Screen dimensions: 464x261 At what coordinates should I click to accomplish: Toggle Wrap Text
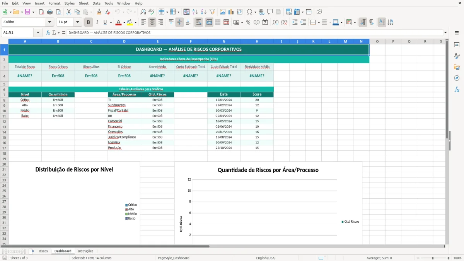(x=198, y=22)
